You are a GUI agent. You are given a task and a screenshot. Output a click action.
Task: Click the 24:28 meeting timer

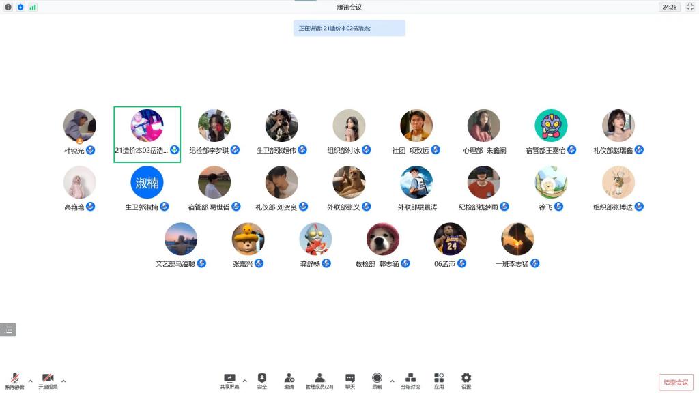click(669, 7)
